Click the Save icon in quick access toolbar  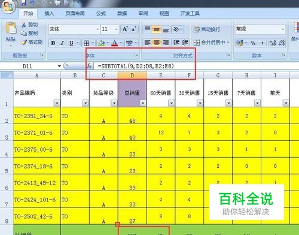23,2
